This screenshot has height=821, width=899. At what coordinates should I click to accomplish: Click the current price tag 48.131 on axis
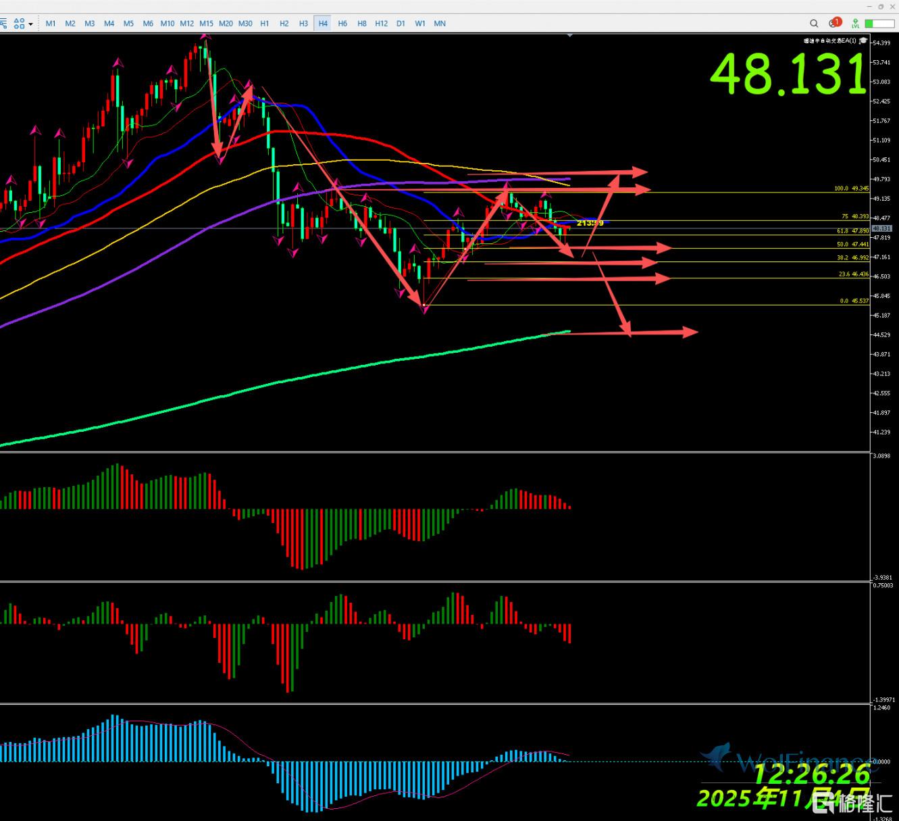(x=881, y=228)
